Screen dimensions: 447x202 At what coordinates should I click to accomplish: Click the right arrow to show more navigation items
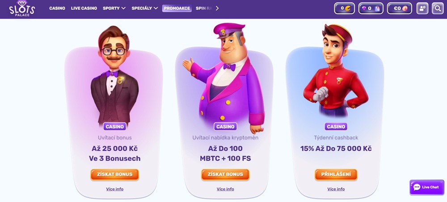(x=217, y=8)
